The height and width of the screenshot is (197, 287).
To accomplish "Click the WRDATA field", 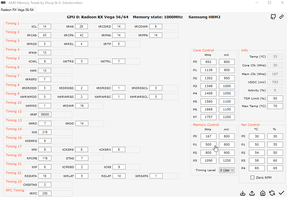I will point(156,176).
